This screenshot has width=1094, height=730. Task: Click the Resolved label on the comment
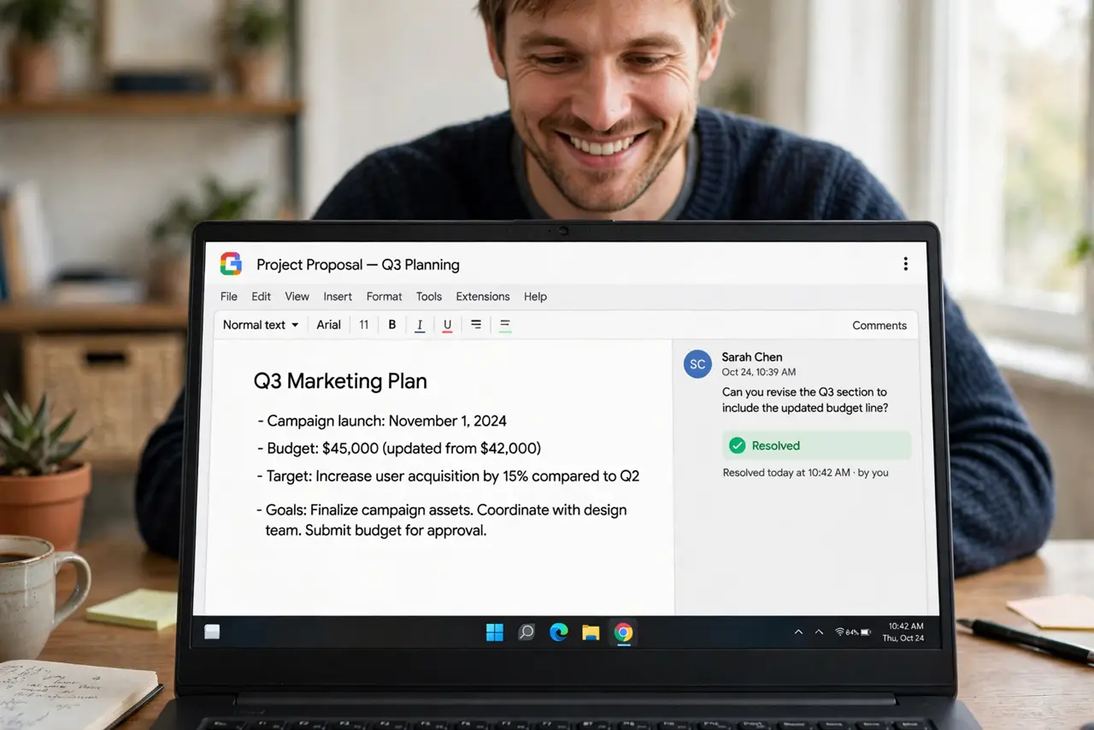click(x=776, y=445)
